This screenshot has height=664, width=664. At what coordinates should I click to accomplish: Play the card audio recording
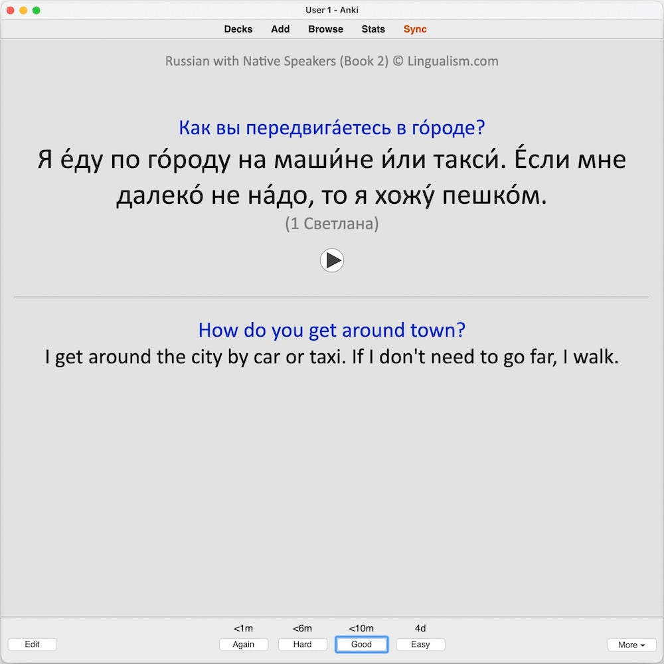pos(332,260)
